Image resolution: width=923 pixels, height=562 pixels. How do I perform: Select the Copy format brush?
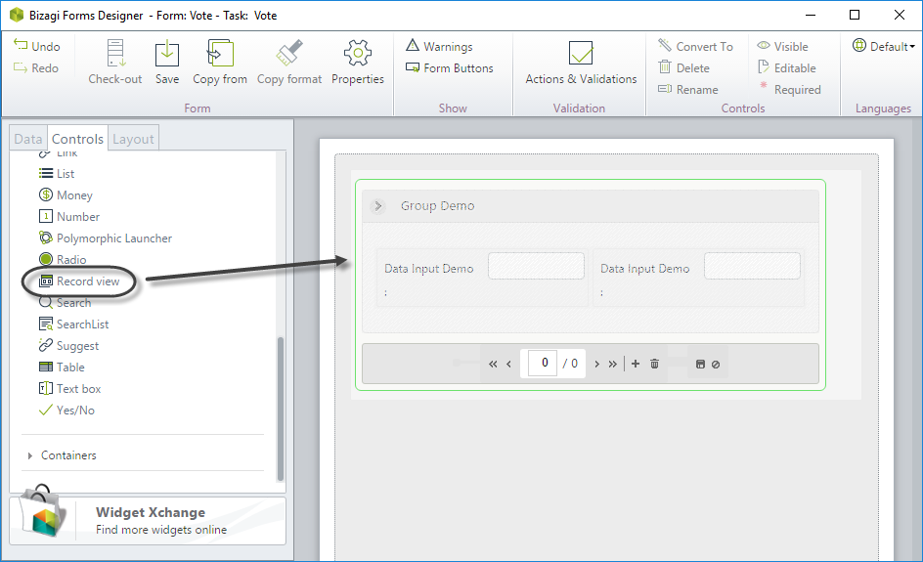coord(289,62)
